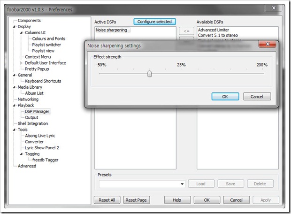Select Playlist view in tree
Viewport: 291px width, 214px height.
(x=43, y=51)
